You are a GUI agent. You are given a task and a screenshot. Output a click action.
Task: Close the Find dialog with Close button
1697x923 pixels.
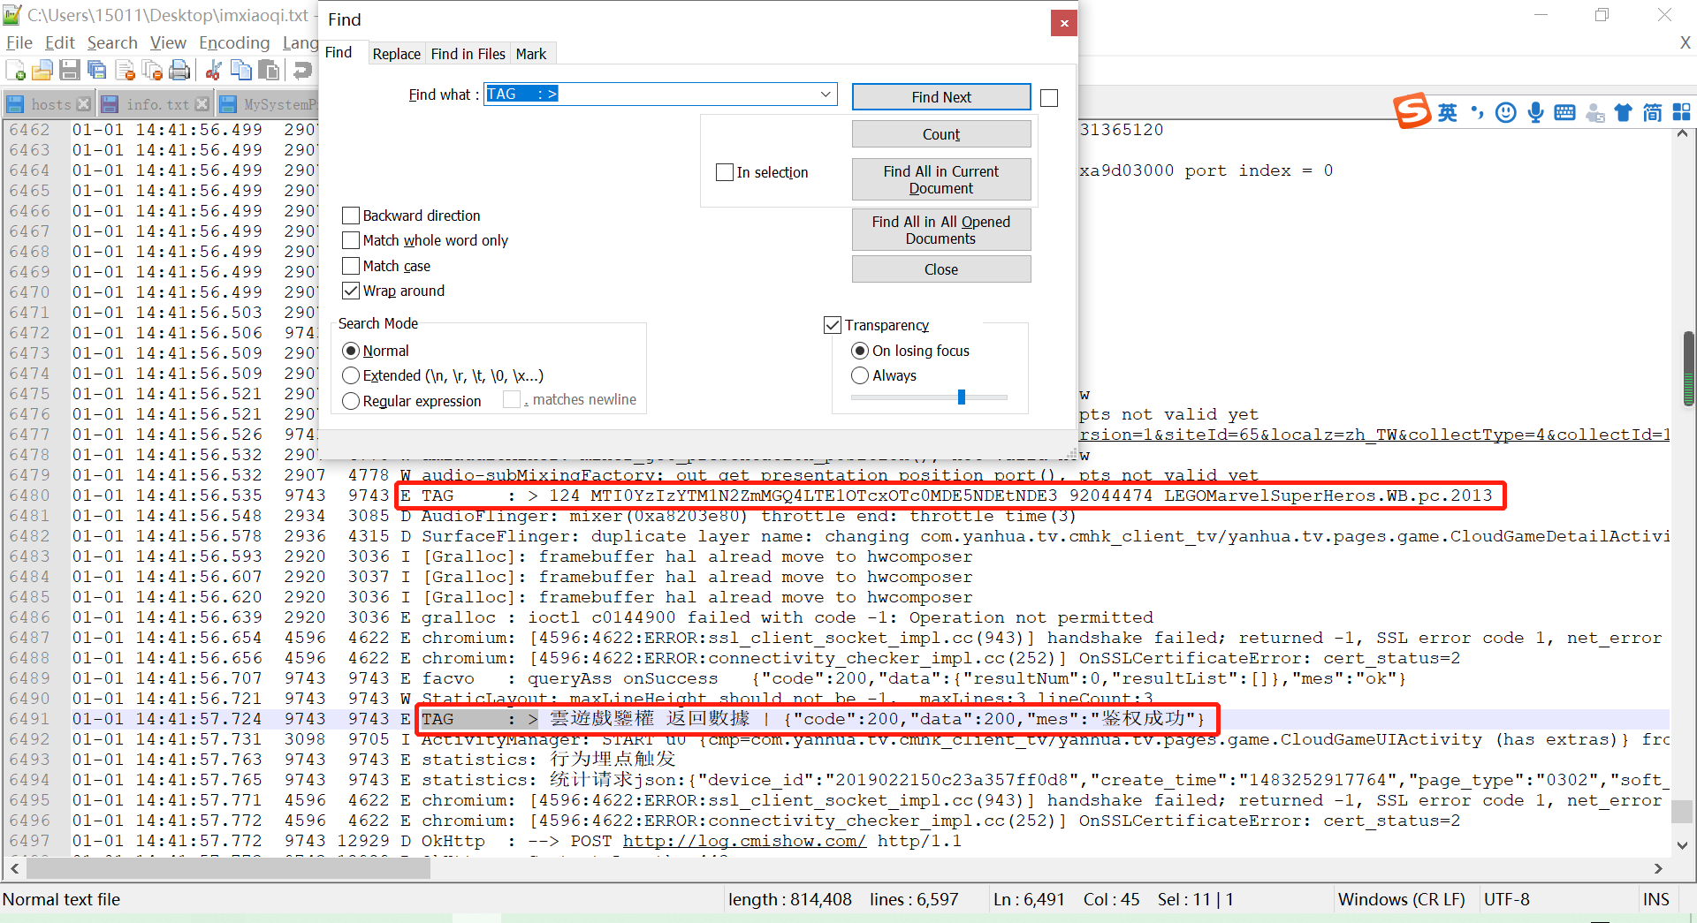941,269
